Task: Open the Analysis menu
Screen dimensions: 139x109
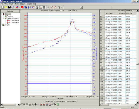Action: coord(29,4)
